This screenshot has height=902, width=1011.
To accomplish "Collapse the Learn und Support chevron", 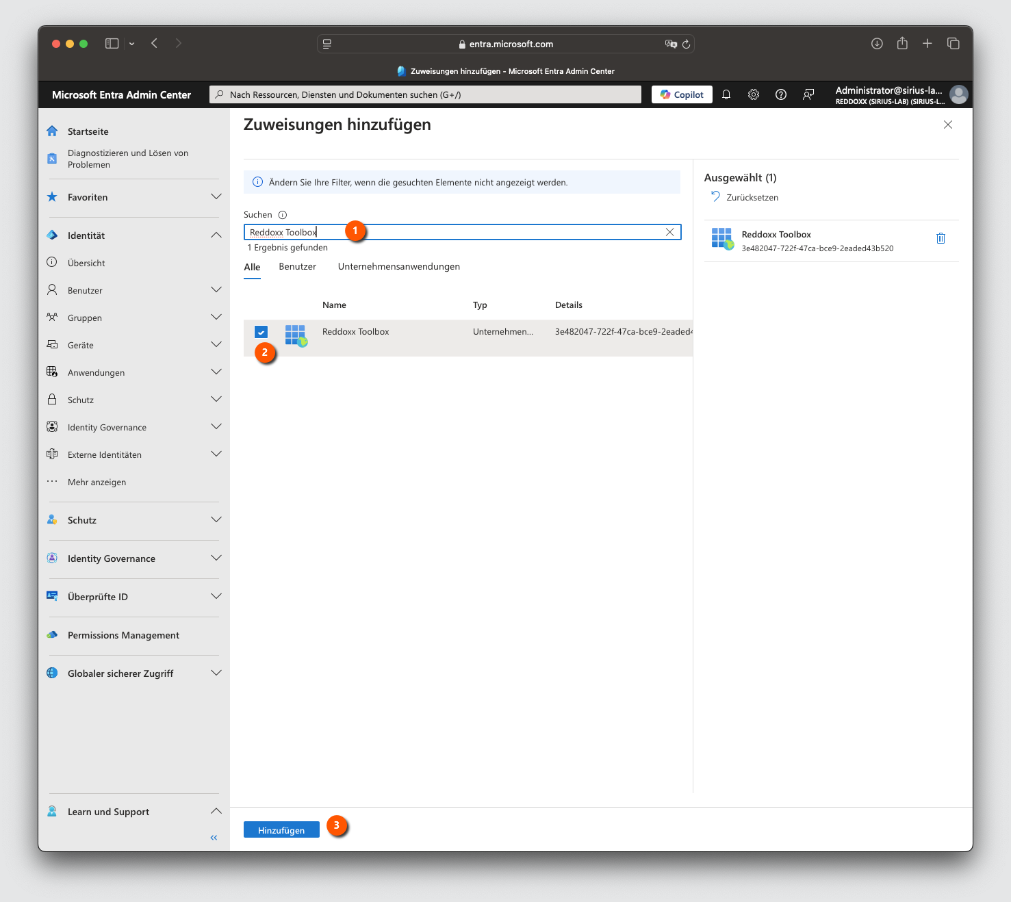I will pyautogui.click(x=216, y=811).
